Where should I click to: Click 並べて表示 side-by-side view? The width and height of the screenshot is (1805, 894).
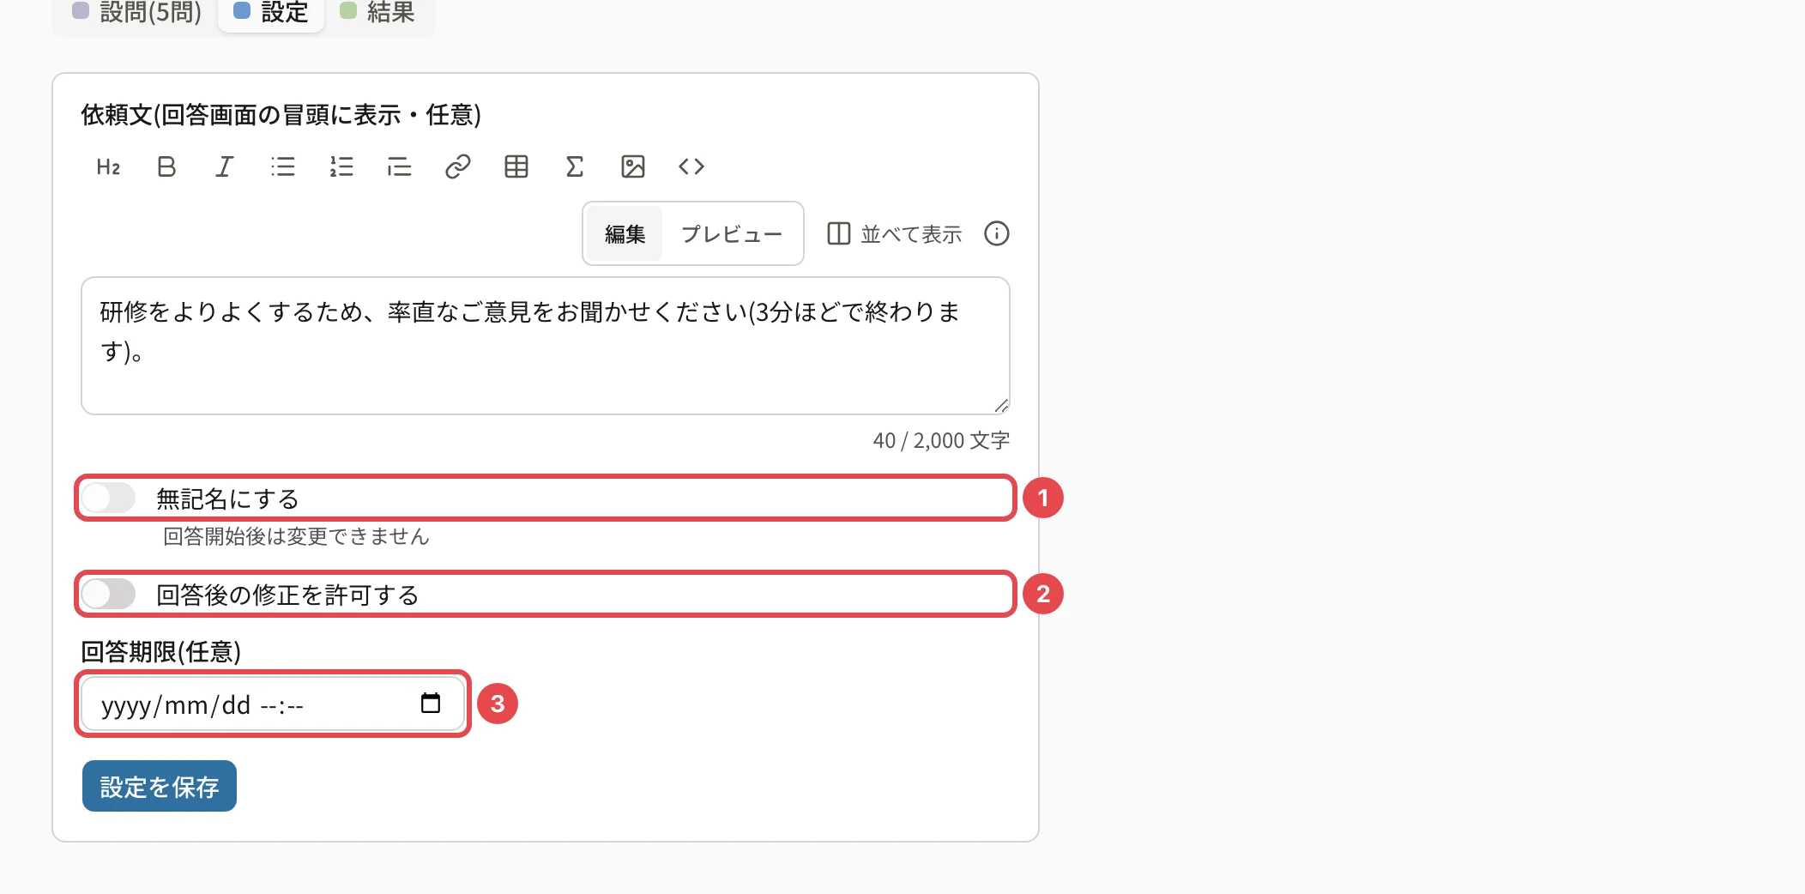click(x=894, y=233)
